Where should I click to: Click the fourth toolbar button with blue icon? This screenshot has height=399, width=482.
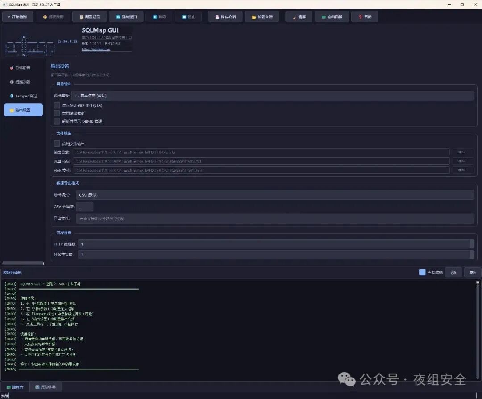[x=126, y=17]
